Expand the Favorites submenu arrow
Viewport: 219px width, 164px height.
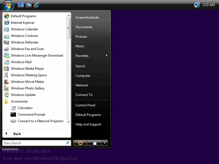pos(106,56)
